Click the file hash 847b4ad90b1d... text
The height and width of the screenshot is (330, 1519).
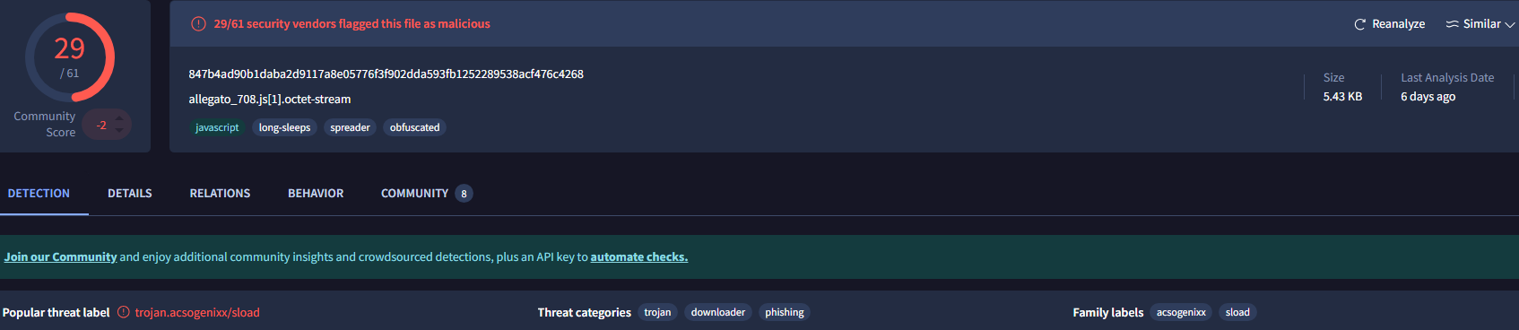[386, 74]
